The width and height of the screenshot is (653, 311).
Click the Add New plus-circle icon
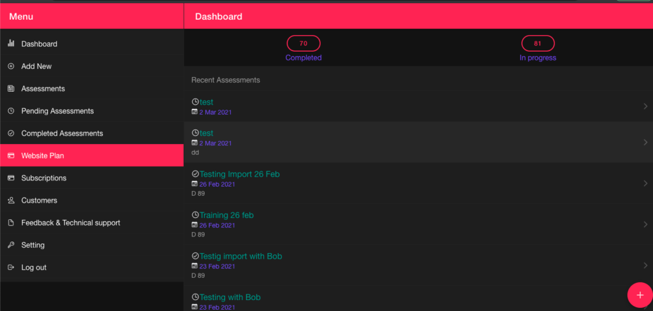tap(11, 66)
